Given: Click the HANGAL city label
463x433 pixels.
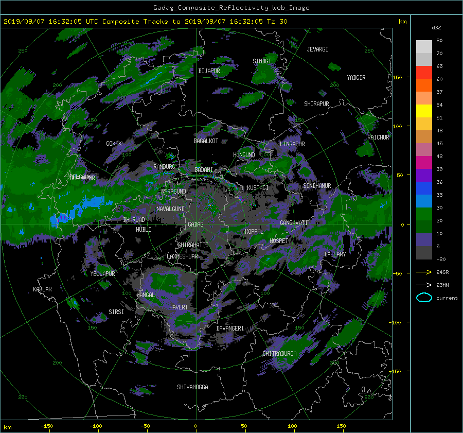Looking at the screenshot, I should point(146,295).
